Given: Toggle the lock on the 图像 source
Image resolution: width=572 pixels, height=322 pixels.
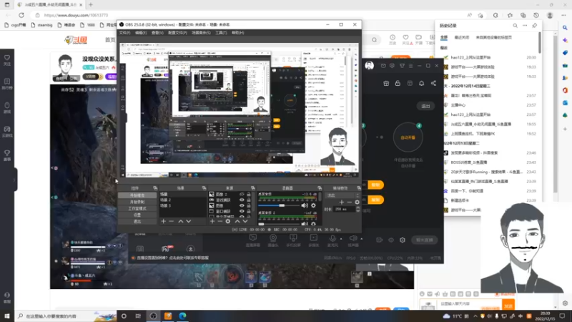Looking at the screenshot, I should click(249, 205).
